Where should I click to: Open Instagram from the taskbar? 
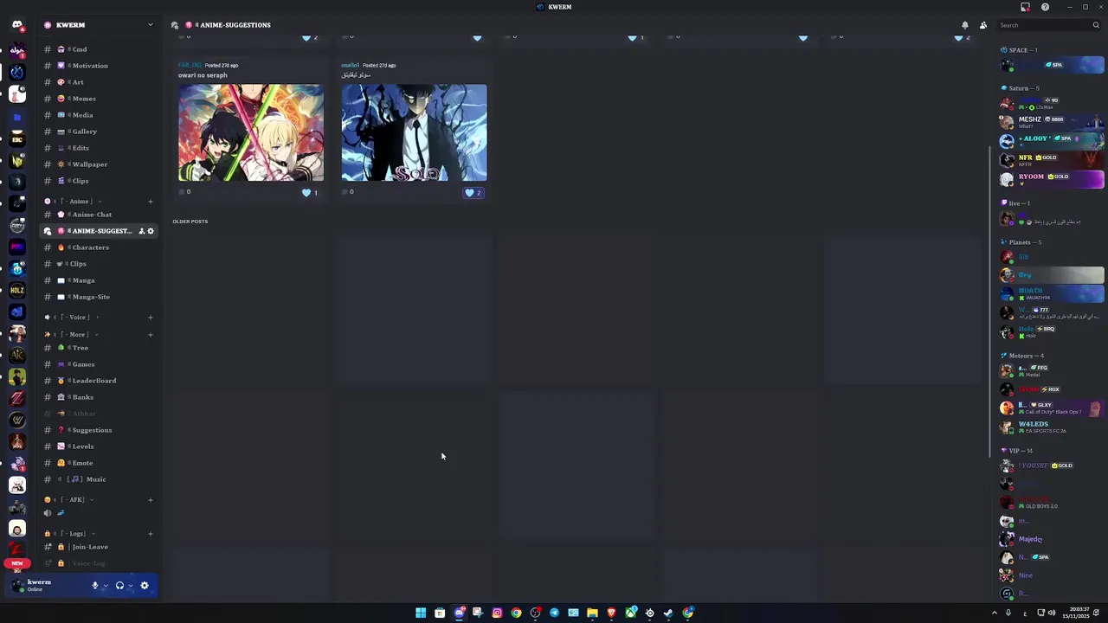(x=497, y=613)
